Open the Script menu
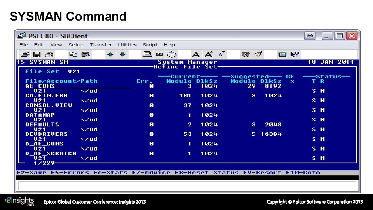Screen dimensions: 373x210 click(150, 45)
